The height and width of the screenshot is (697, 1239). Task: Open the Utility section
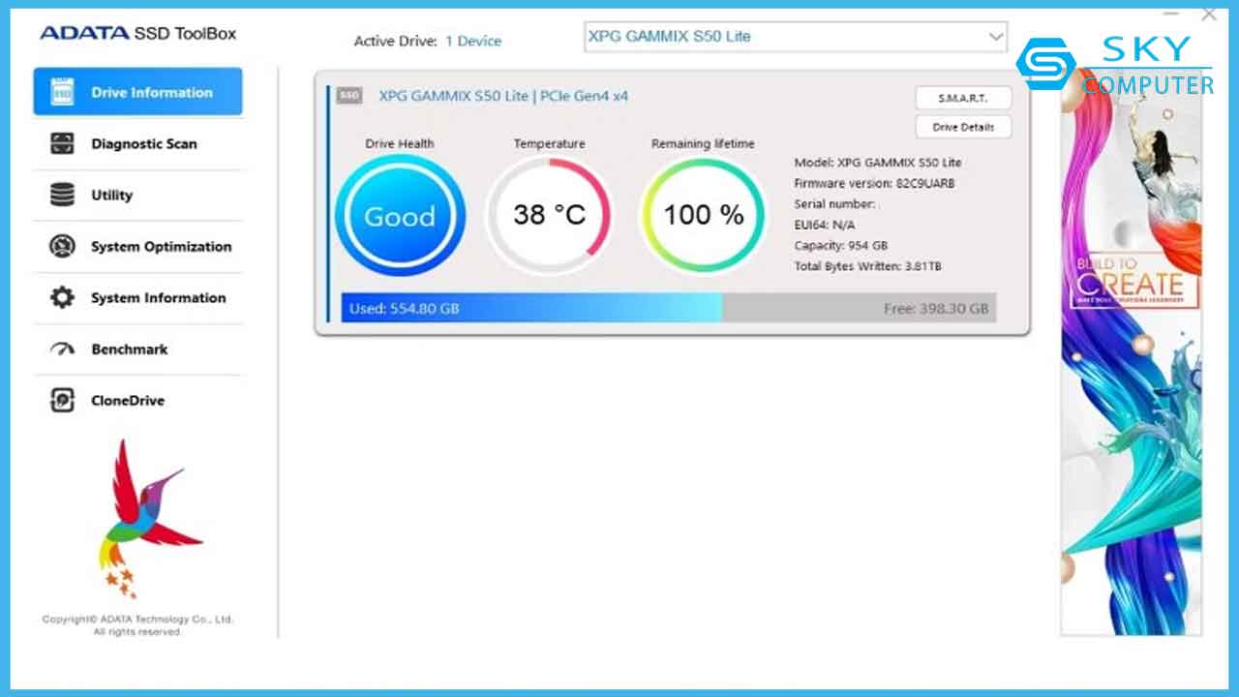(137, 195)
